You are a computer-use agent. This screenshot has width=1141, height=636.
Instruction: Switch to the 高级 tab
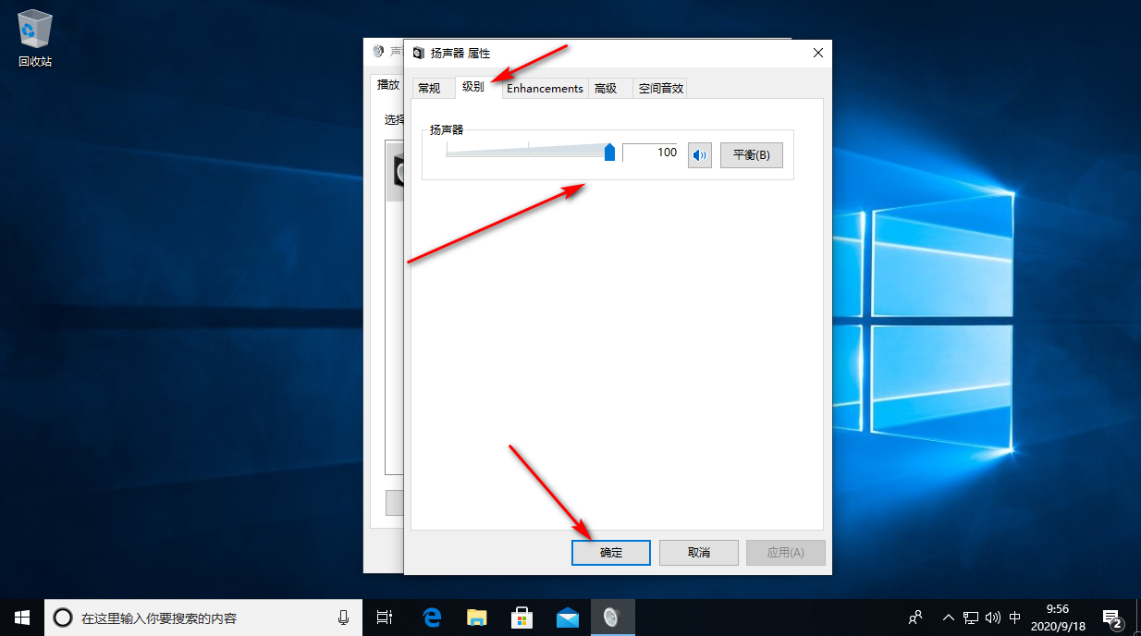(606, 89)
